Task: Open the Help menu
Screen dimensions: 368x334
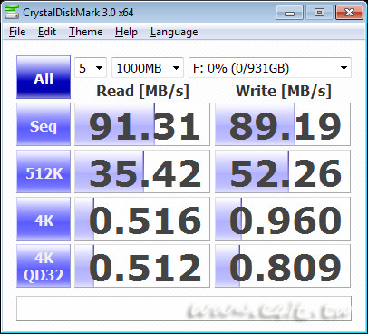Action: 126,32
